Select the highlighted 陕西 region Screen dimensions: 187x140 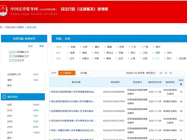coord(157,58)
